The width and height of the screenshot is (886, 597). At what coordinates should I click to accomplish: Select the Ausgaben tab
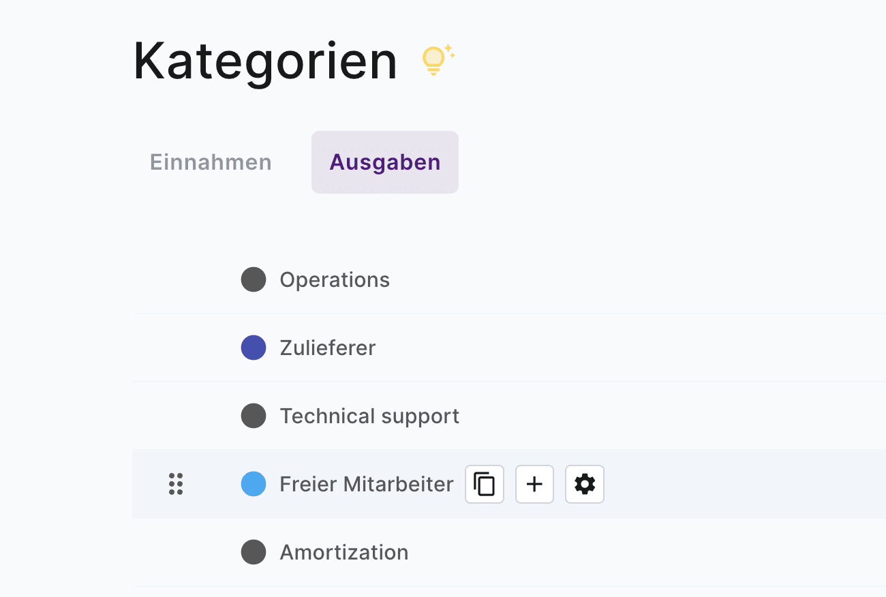coord(385,162)
